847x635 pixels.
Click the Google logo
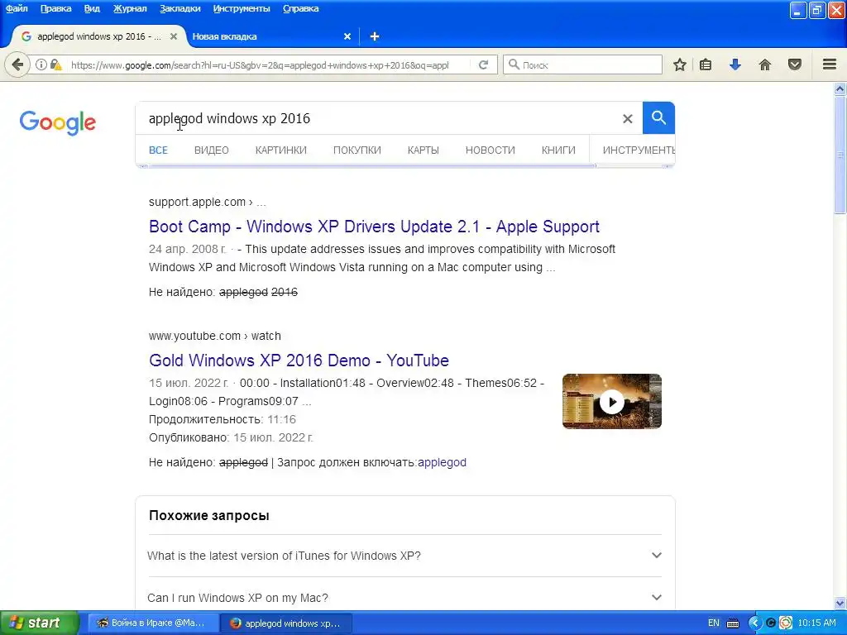58,122
